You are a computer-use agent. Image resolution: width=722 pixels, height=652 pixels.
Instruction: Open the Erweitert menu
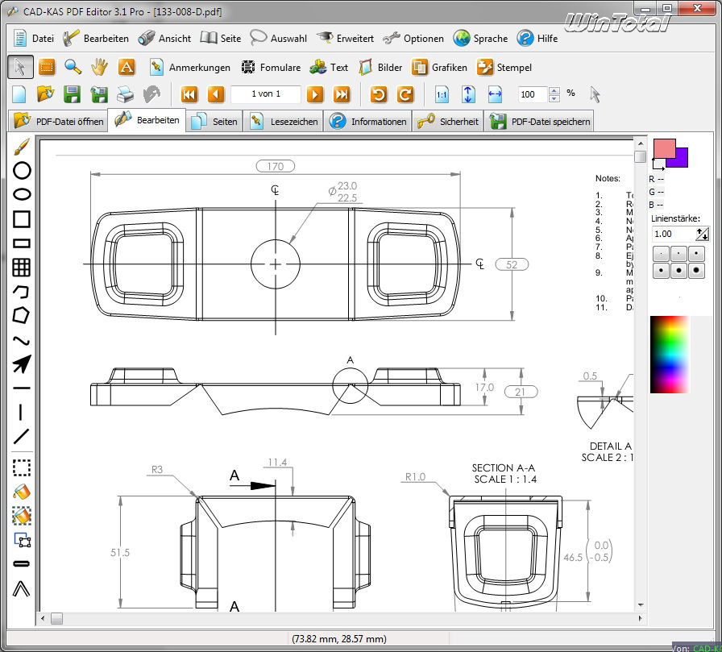(345, 38)
